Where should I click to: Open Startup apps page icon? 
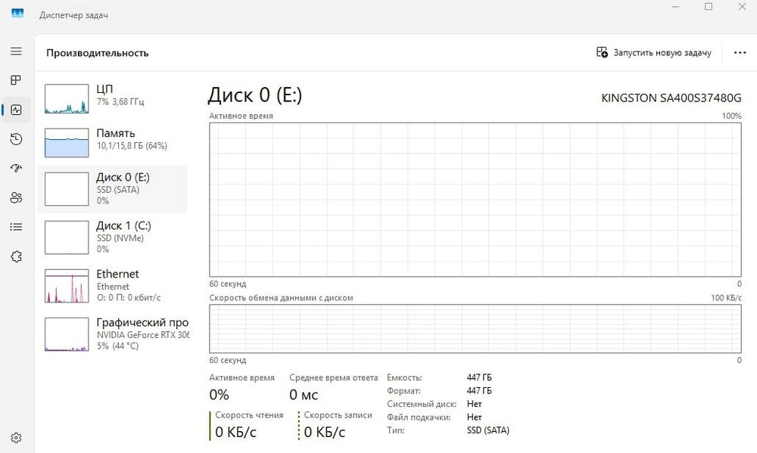click(x=16, y=169)
